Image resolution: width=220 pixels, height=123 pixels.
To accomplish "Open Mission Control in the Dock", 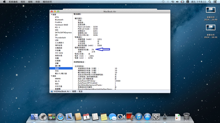I will point(52,117).
